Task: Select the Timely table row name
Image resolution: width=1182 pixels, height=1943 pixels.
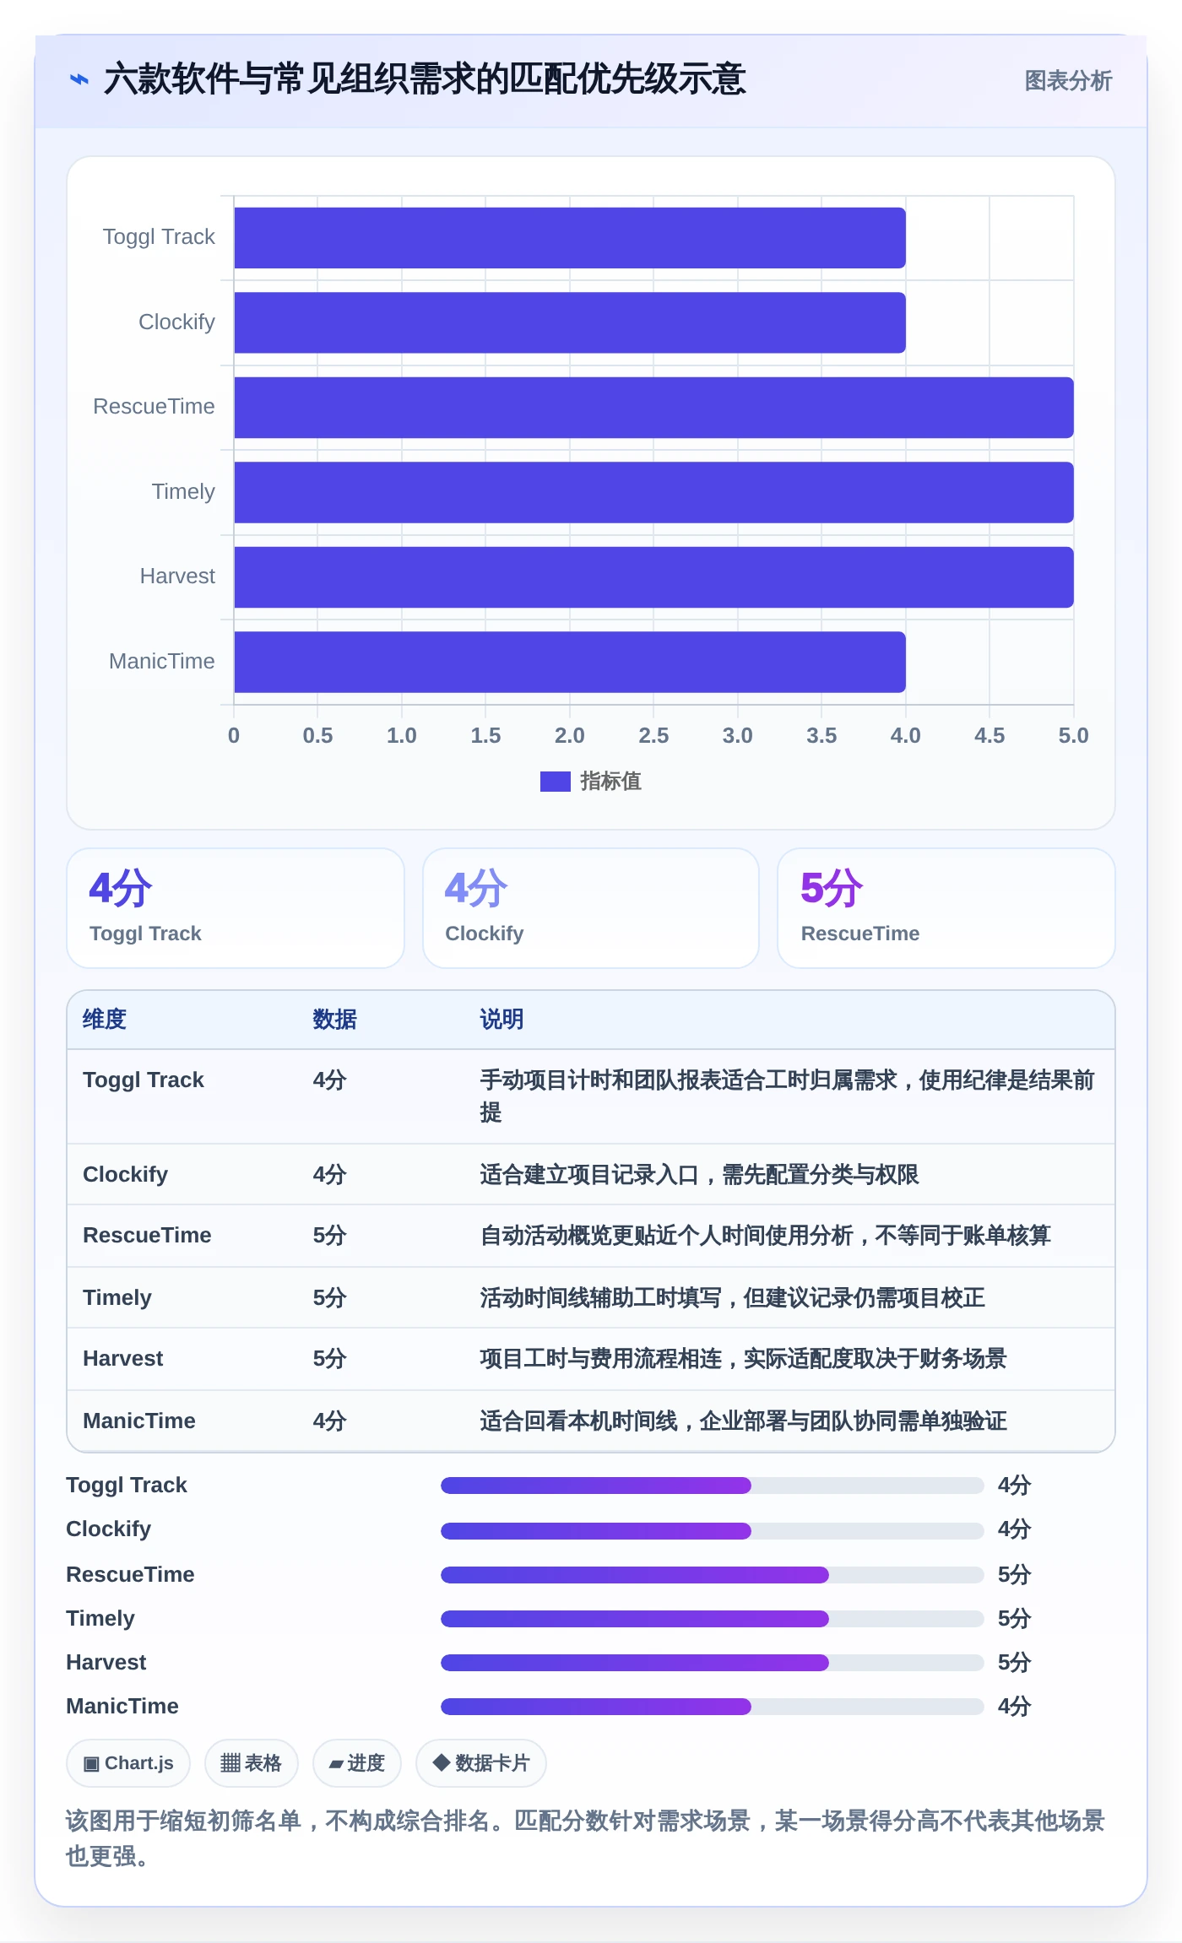Action: click(117, 1298)
